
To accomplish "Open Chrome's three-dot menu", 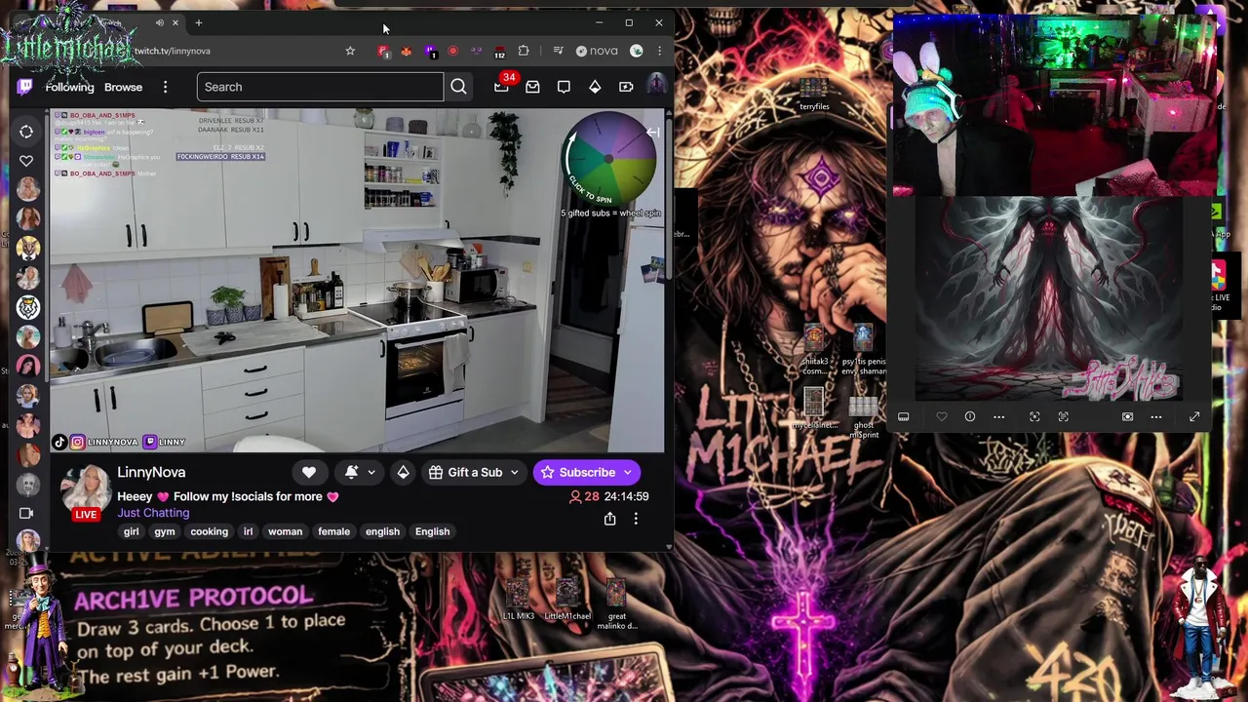I will point(660,51).
